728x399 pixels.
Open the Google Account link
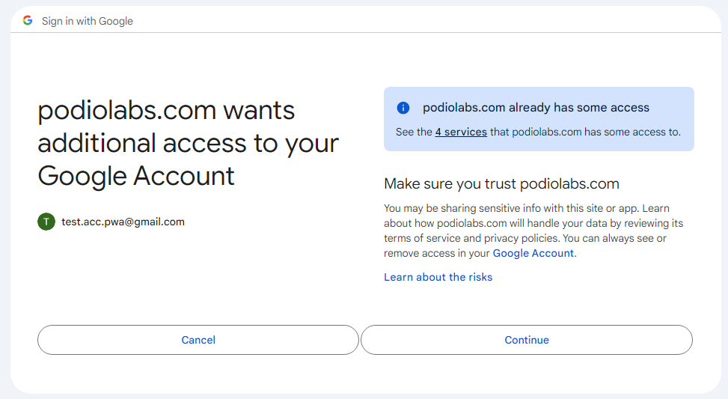click(x=533, y=253)
